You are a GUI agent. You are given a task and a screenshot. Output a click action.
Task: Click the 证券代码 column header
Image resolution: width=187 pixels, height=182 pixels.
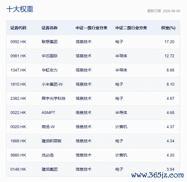(x=18, y=28)
